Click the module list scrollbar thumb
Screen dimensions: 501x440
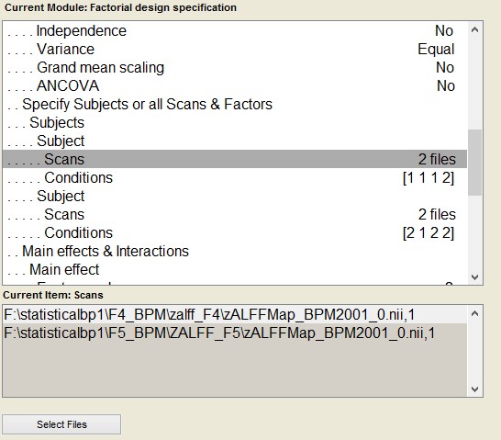pos(474,162)
